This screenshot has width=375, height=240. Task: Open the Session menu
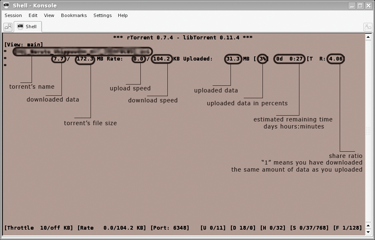click(13, 15)
